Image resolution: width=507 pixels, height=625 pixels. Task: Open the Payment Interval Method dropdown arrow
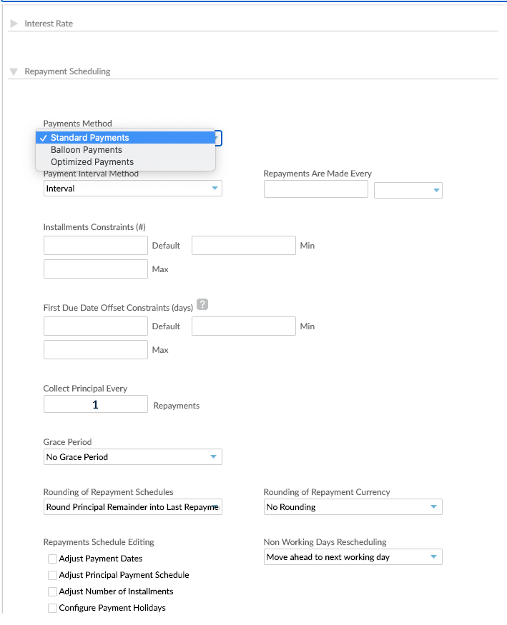click(213, 188)
